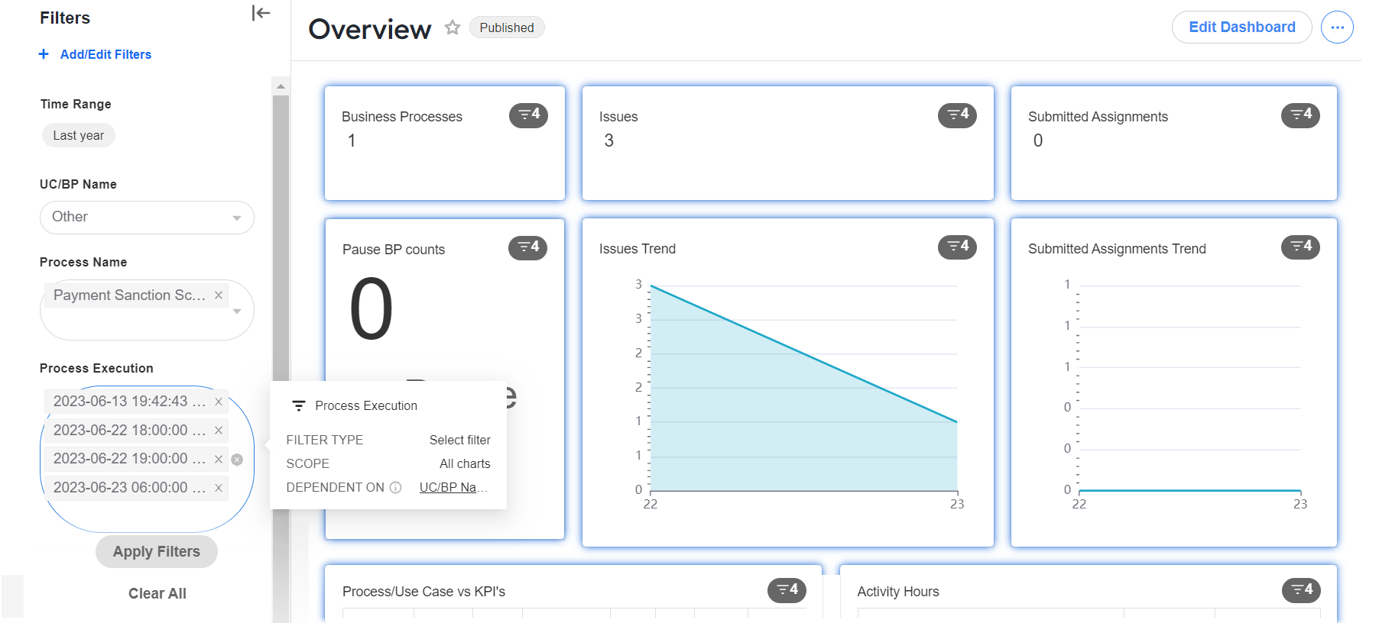
Task: Click filter badge on Business Processes card
Action: pos(528,115)
